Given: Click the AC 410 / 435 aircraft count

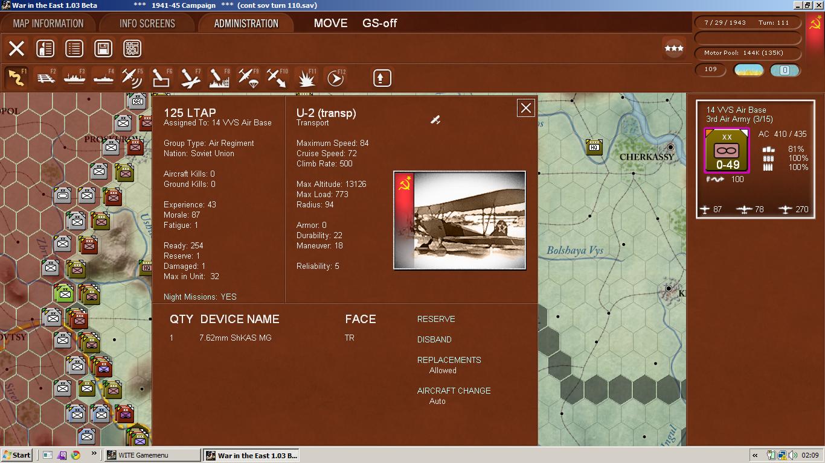Looking at the screenshot, I should click(782, 134).
